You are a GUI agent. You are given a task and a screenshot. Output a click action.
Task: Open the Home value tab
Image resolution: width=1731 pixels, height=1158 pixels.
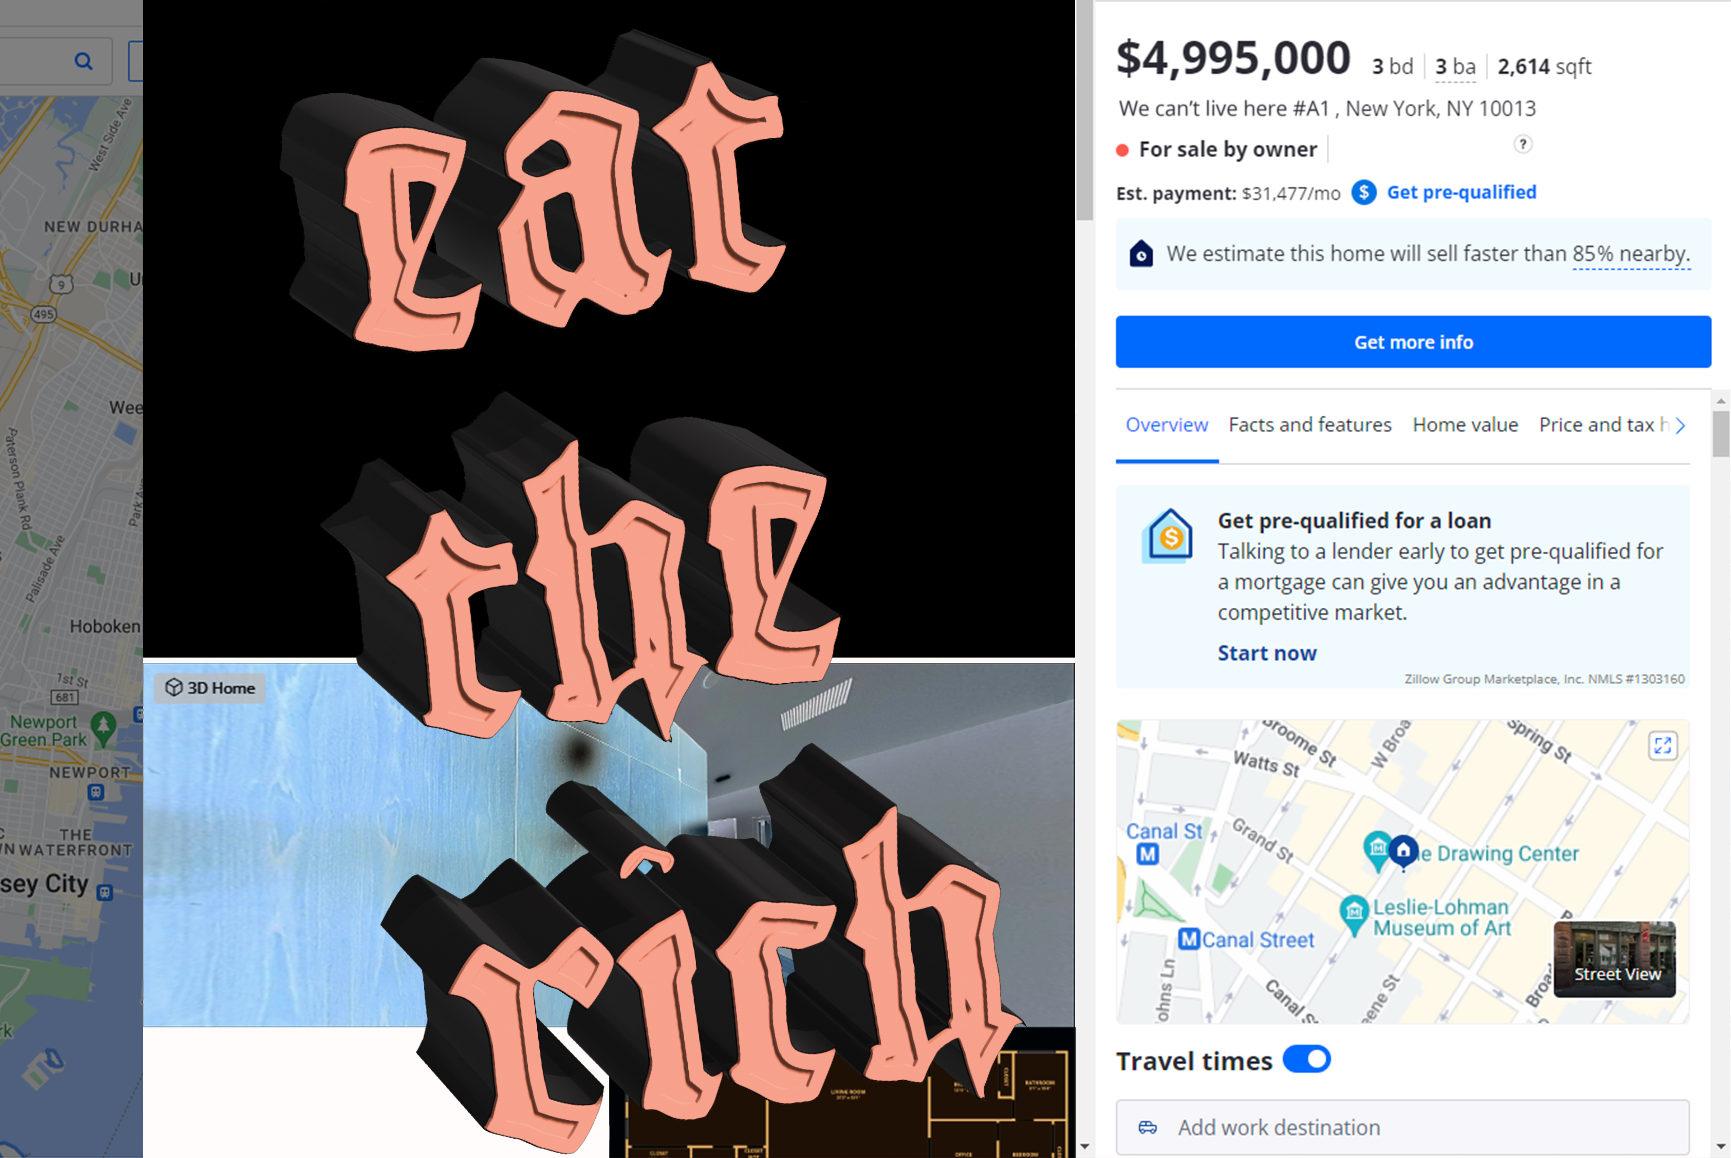coord(1465,425)
